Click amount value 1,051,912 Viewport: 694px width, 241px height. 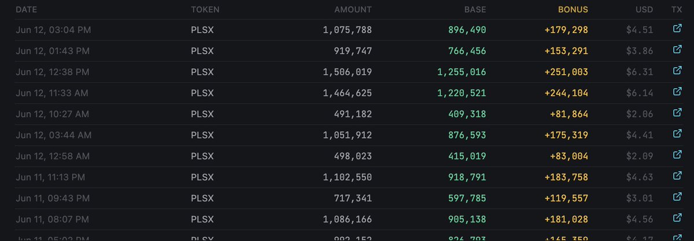[348, 135]
